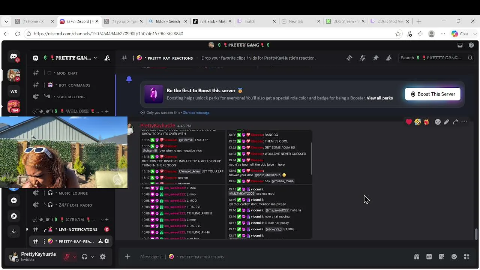The width and height of the screenshot is (480, 270).
Task: Invite people to Pretty Gang server
Action: click(107, 58)
